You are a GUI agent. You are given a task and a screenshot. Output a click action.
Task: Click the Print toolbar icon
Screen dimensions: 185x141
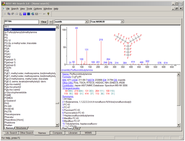[x=17, y=14]
